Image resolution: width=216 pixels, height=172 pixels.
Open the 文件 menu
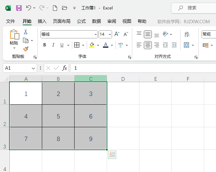10,21
